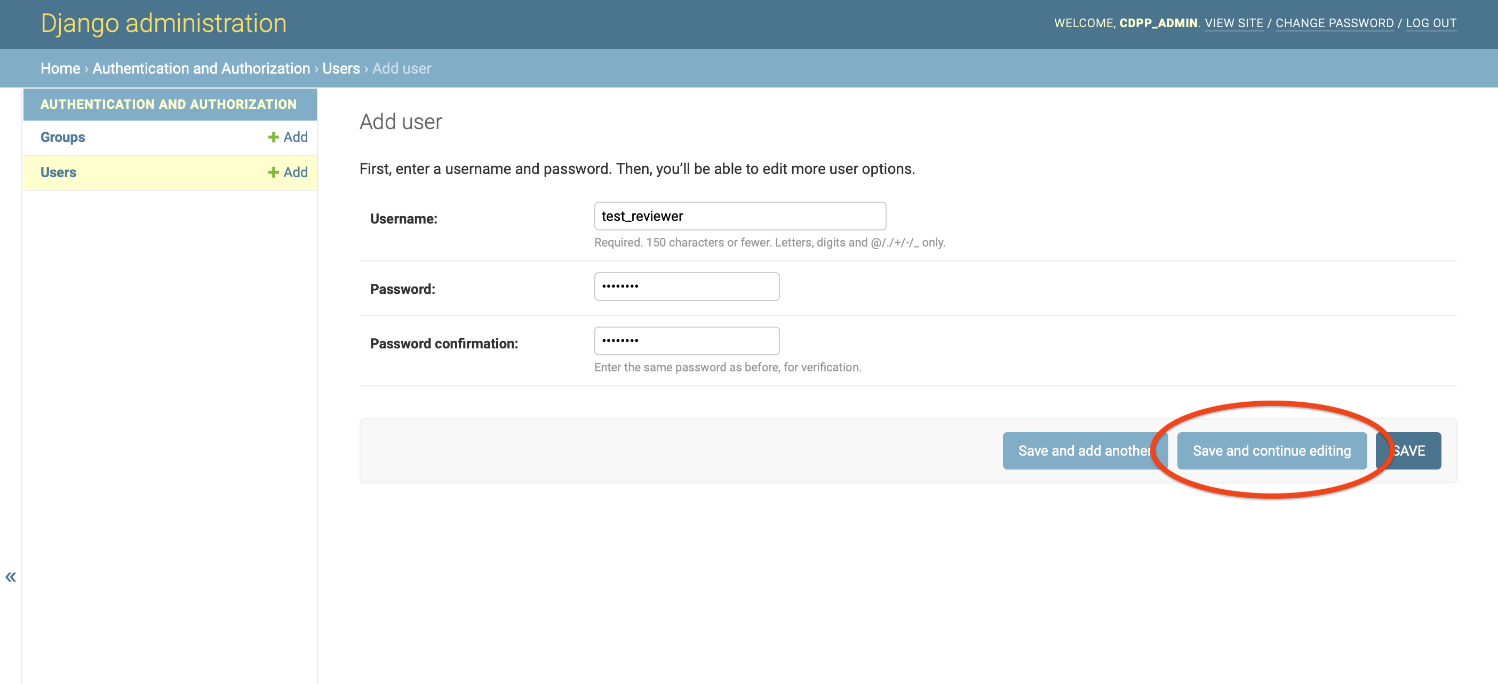
Task: Open Users in the breadcrumb trail
Action: click(341, 68)
